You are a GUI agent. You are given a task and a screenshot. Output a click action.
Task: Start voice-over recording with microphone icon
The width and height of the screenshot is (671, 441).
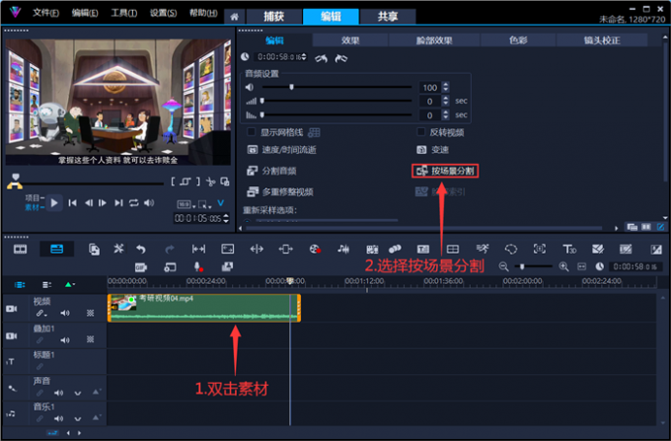[198, 267]
